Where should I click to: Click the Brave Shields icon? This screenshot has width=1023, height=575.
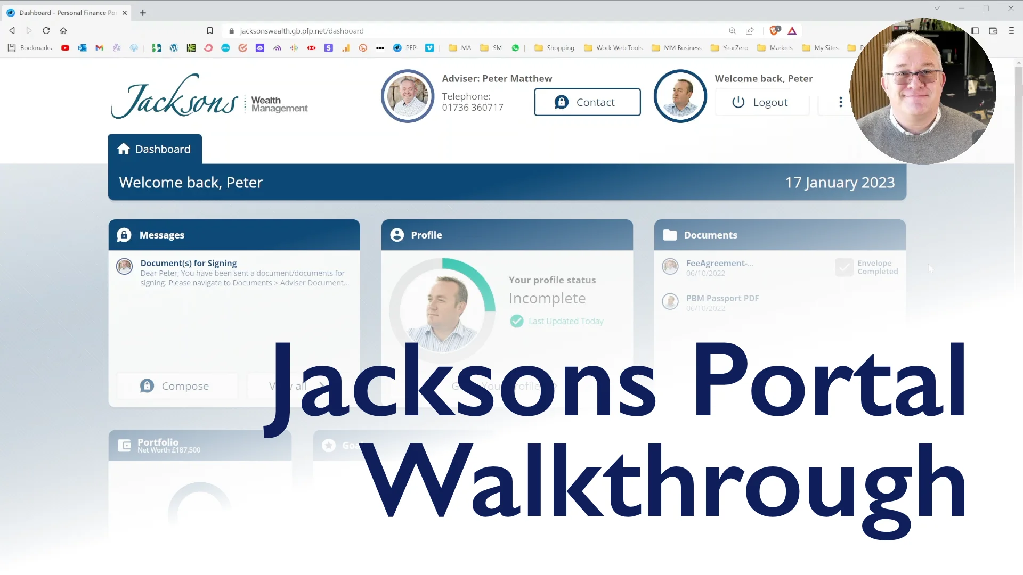pyautogui.click(x=775, y=31)
